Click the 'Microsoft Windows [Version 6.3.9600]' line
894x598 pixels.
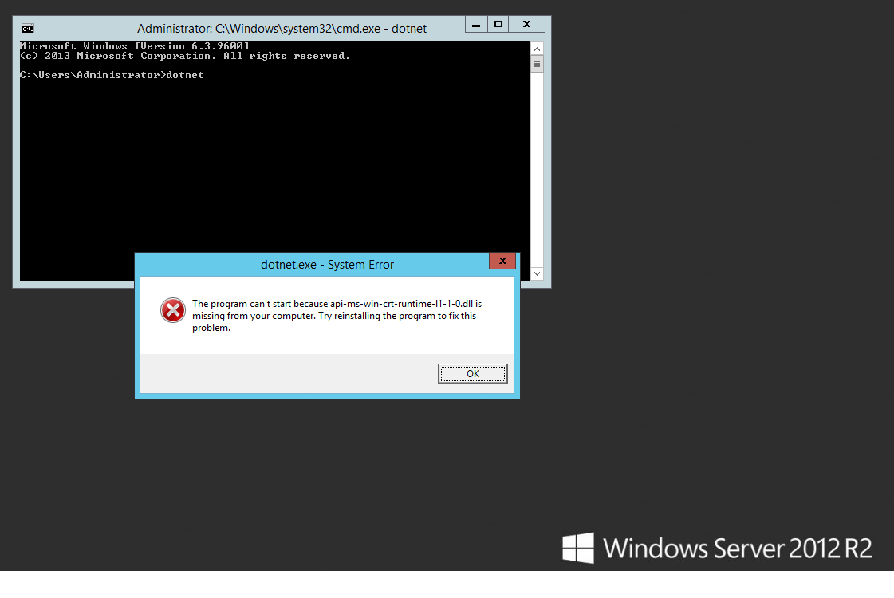[x=135, y=46]
